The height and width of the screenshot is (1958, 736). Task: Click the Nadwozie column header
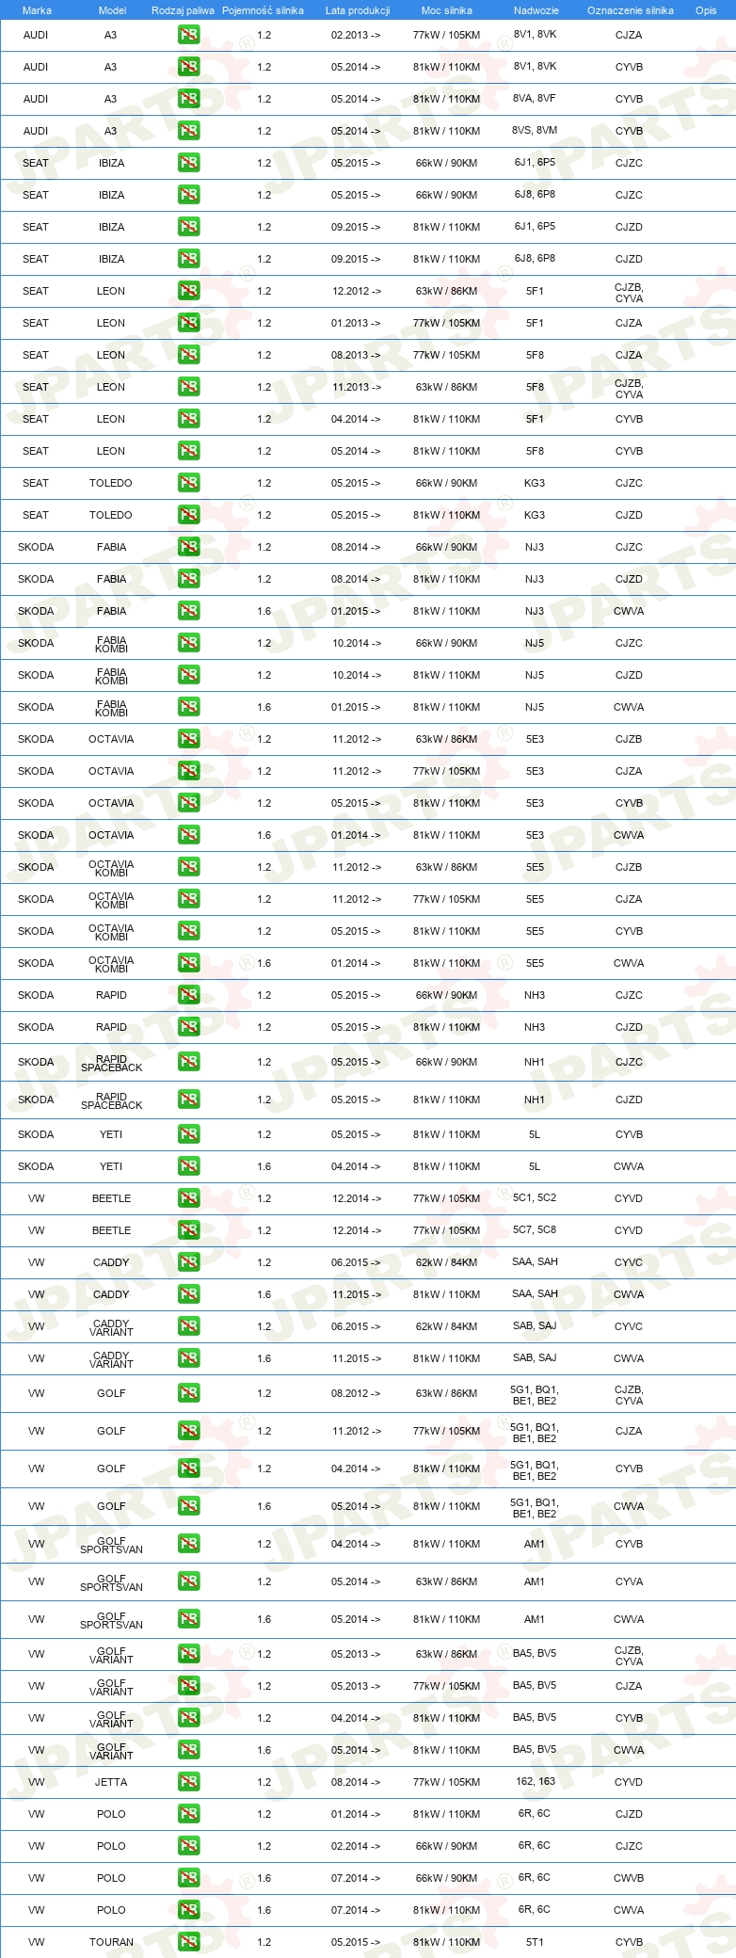click(536, 10)
